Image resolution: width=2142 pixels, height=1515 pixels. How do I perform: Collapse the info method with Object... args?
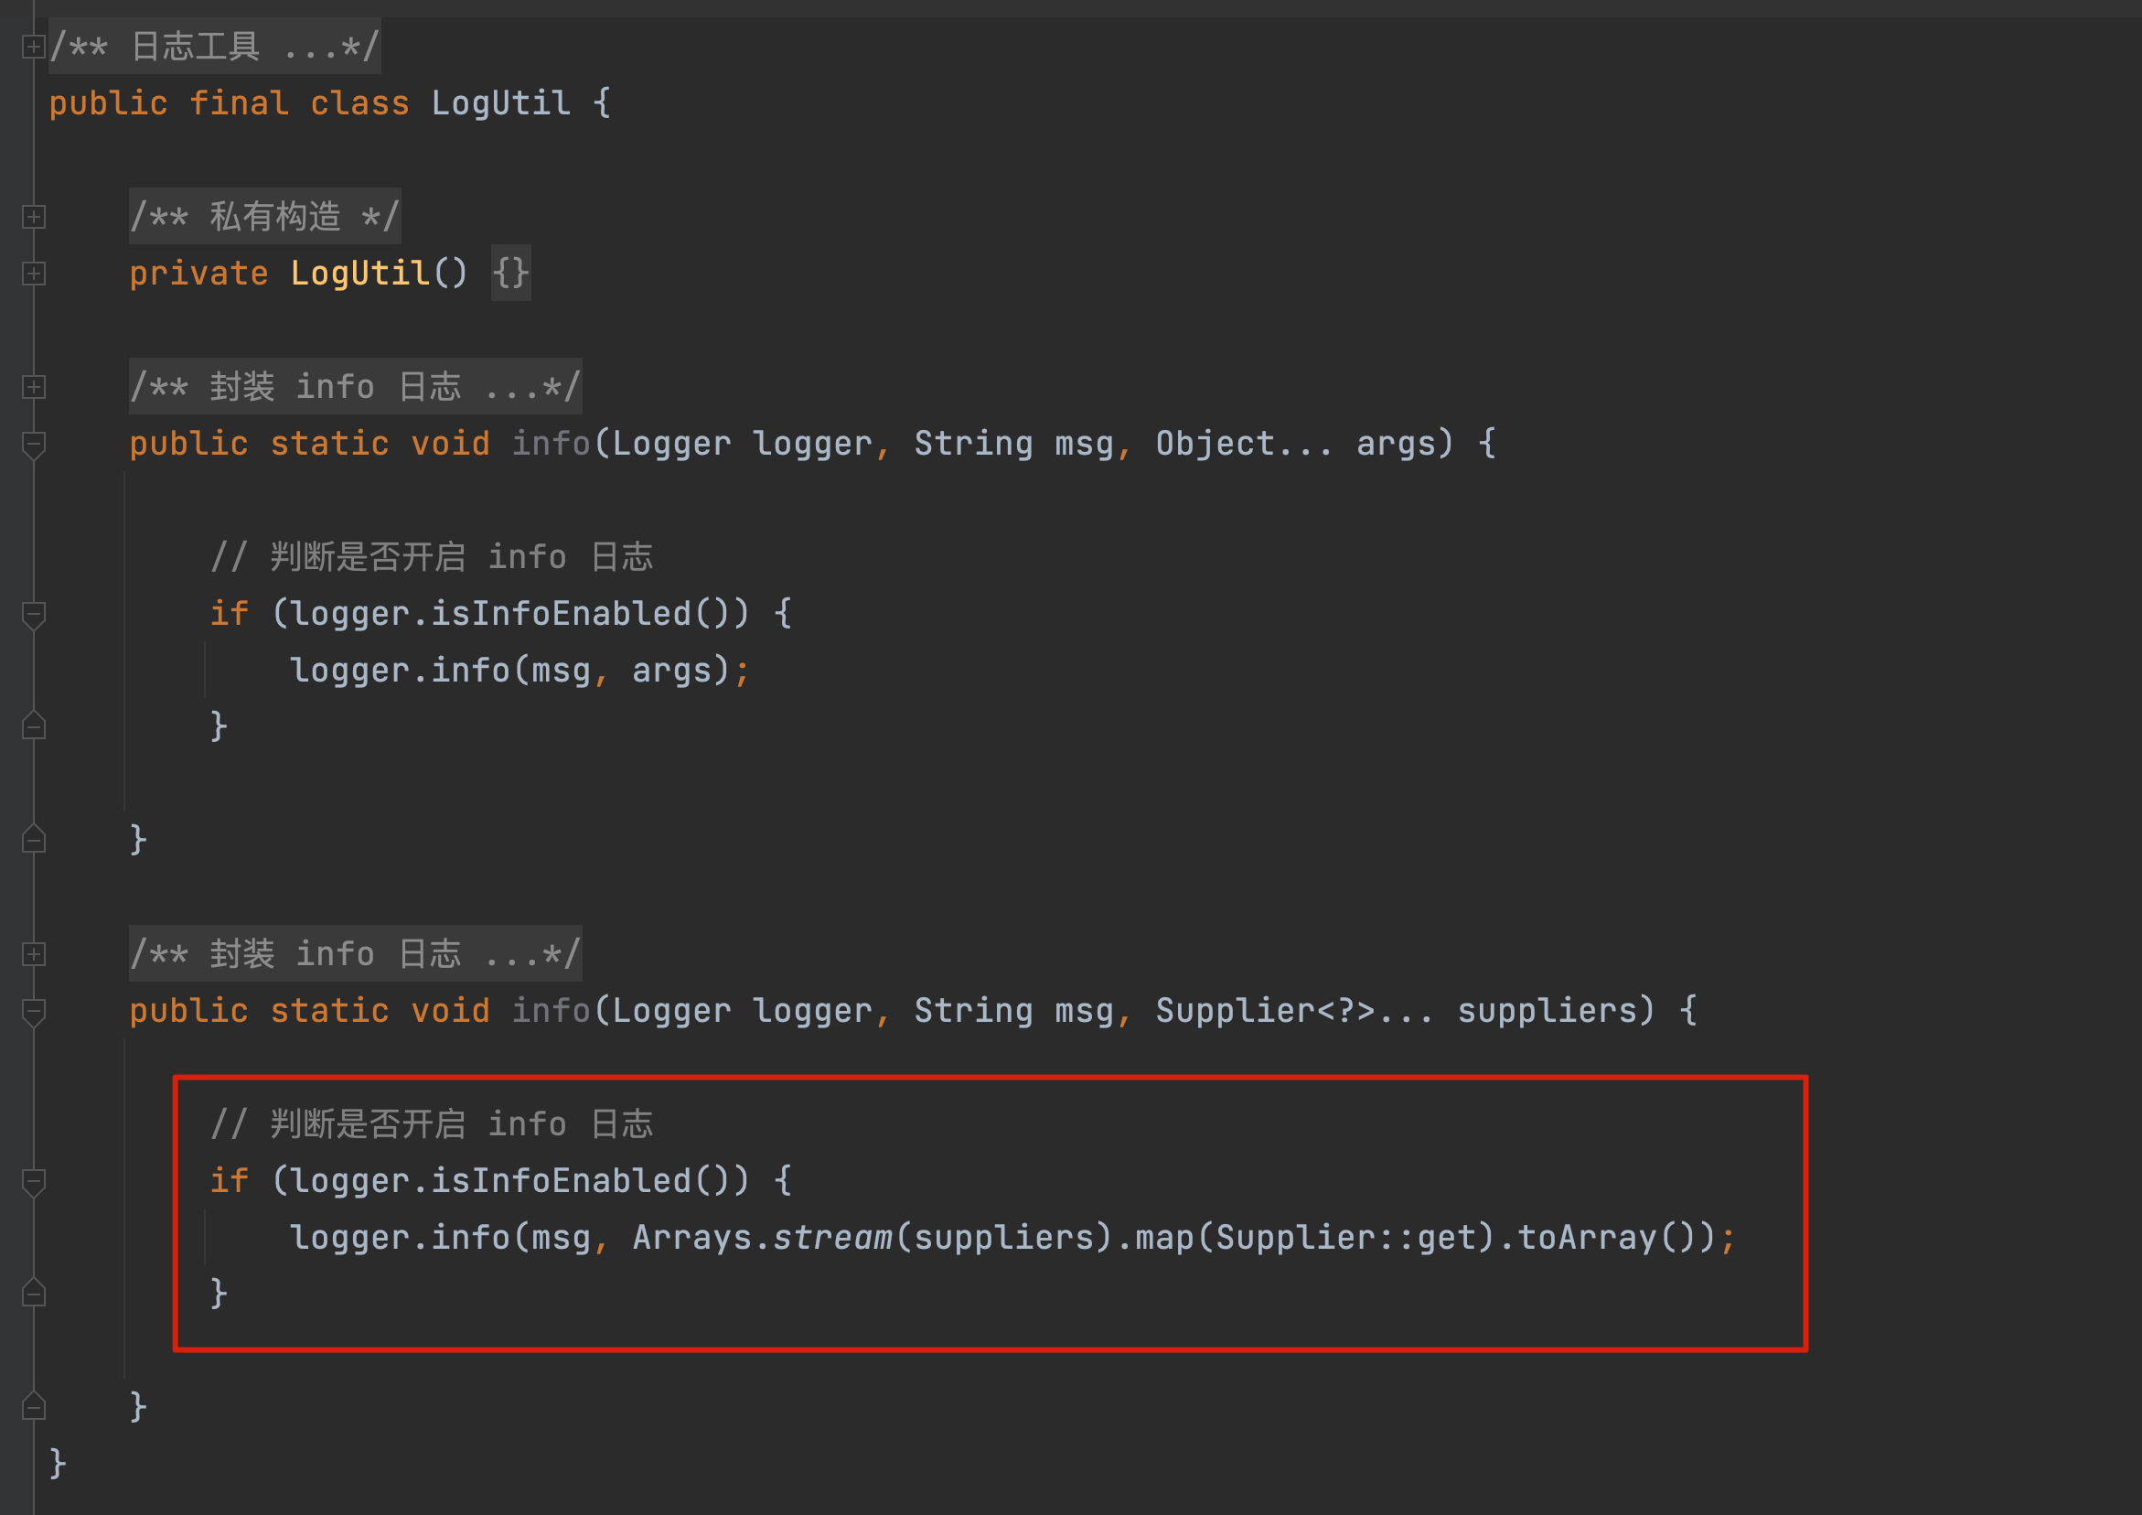click(x=34, y=445)
